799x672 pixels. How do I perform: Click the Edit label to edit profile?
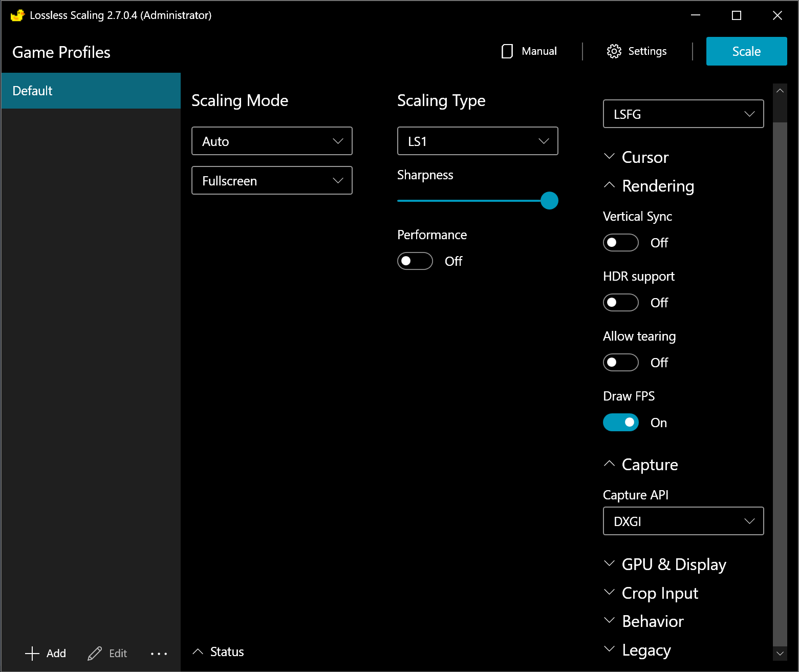pos(118,653)
